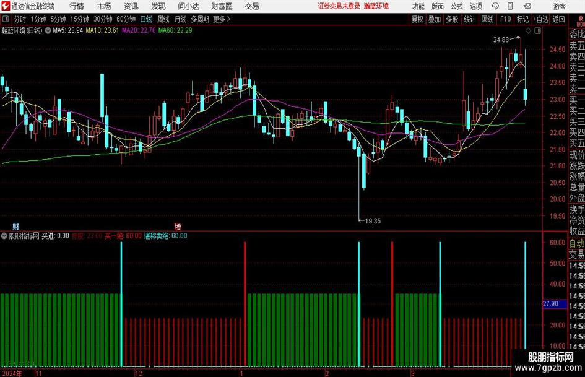Open the 交易 menu
The width and height of the screenshot is (585, 377).
(252, 6)
